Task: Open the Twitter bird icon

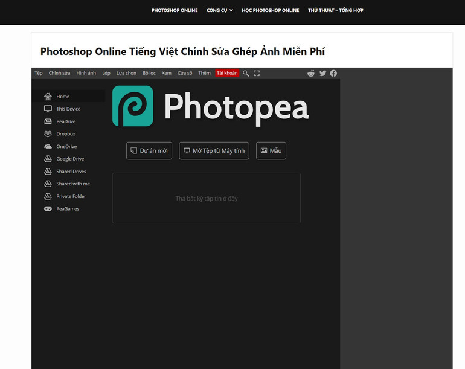Action: (322, 73)
